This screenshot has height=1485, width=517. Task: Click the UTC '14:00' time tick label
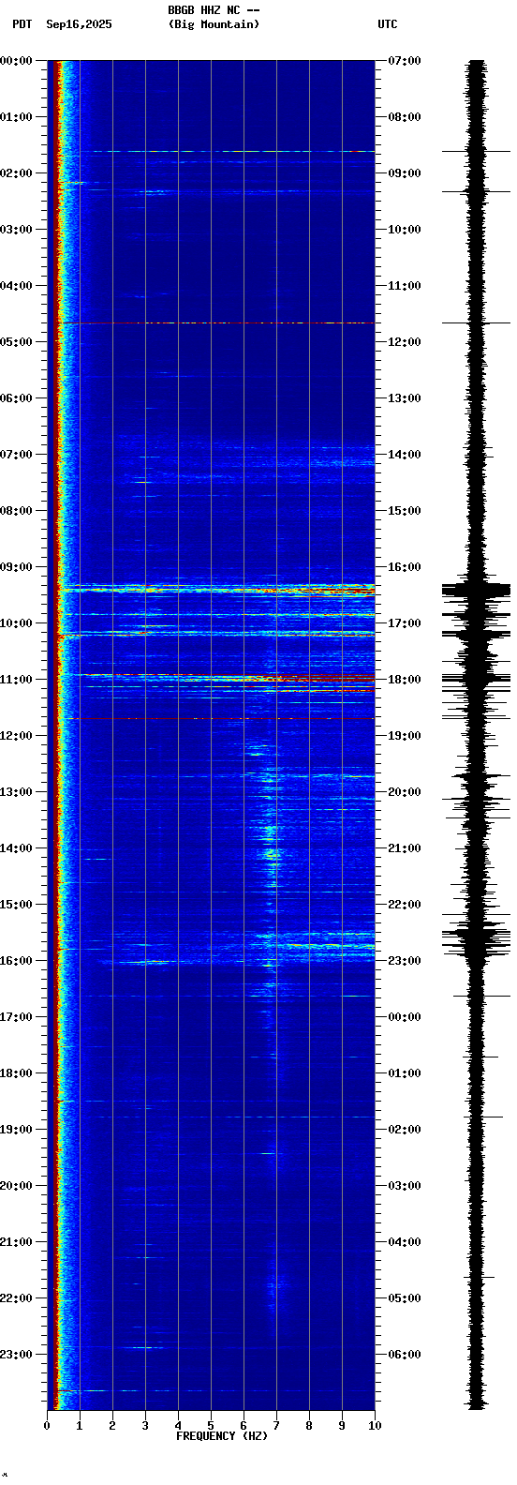405,455
